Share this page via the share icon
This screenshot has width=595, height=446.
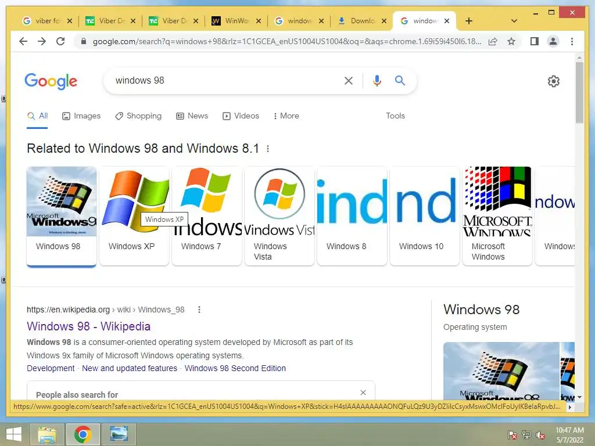point(493,41)
